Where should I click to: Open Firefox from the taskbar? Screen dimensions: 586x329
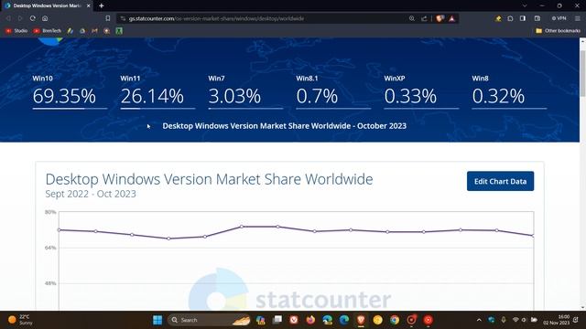[x=310, y=320]
